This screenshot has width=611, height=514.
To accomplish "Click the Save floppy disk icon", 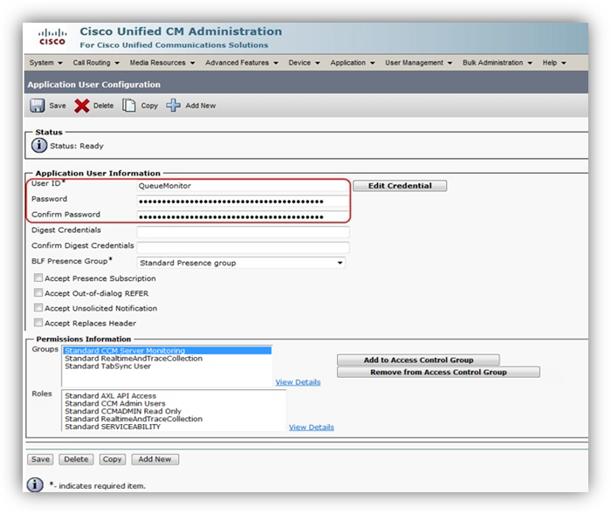I will tap(38, 106).
